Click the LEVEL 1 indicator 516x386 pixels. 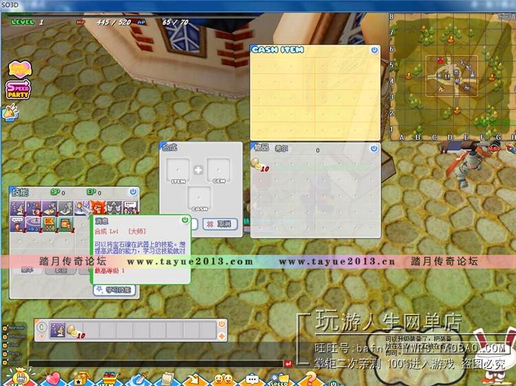tap(28, 22)
